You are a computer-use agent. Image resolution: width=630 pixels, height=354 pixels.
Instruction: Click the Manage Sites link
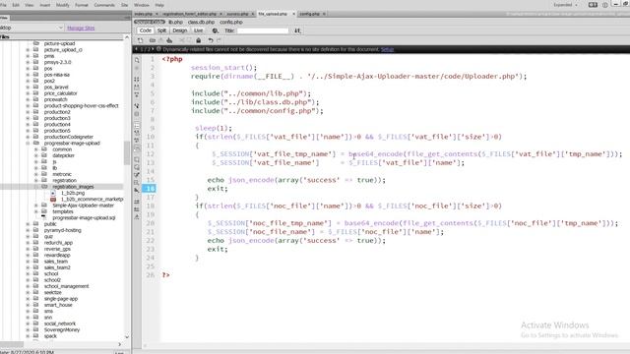click(x=81, y=29)
